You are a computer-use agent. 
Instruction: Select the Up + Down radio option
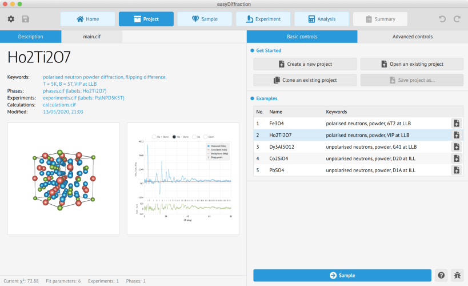[154, 137]
